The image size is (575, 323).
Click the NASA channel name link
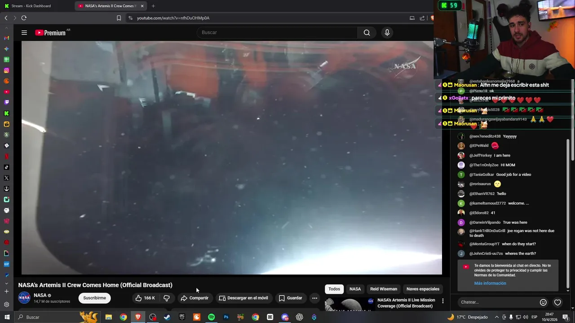coord(40,295)
